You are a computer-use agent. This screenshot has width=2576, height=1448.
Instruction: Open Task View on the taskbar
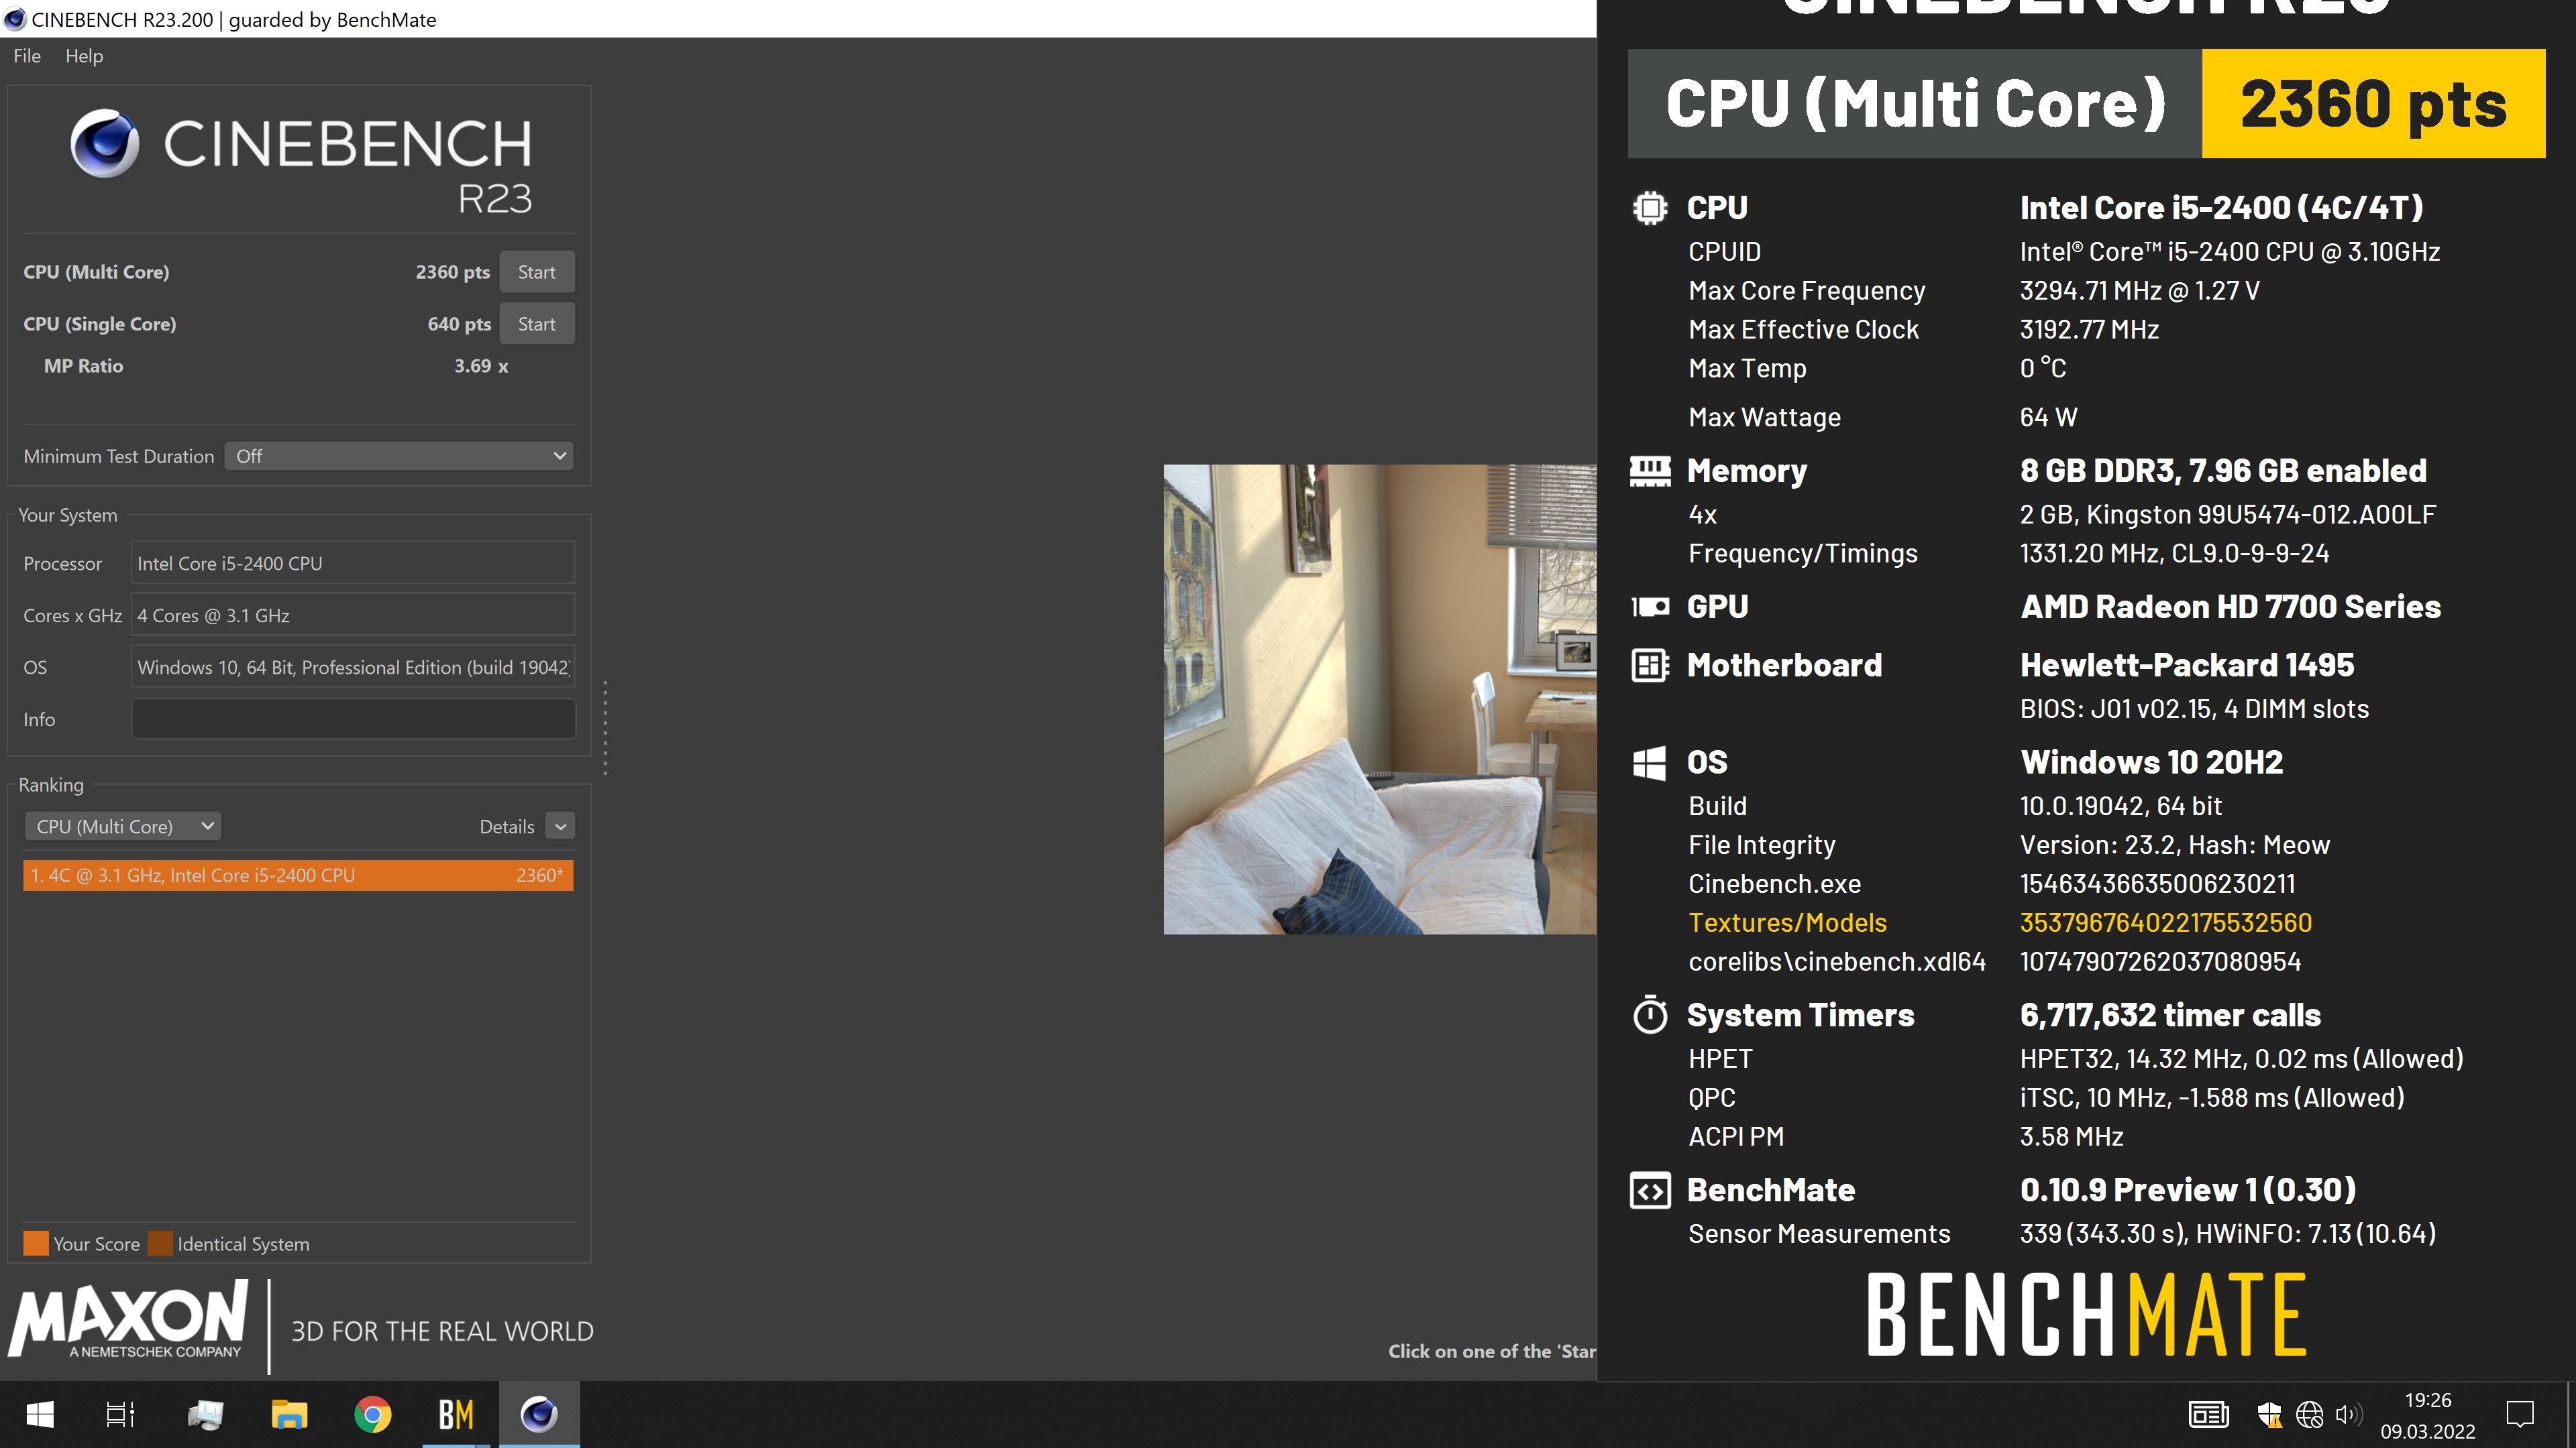point(120,1415)
